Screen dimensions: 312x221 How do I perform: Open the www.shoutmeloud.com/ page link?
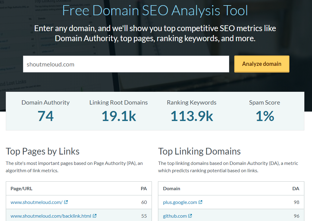coord(37,202)
